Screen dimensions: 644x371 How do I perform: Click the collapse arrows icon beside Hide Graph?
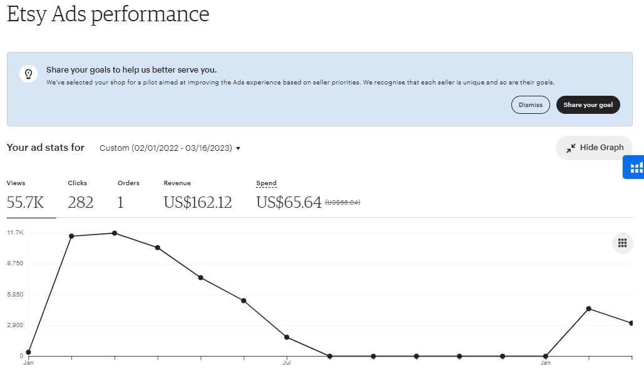pyautogui.click(x=571, y=148)
